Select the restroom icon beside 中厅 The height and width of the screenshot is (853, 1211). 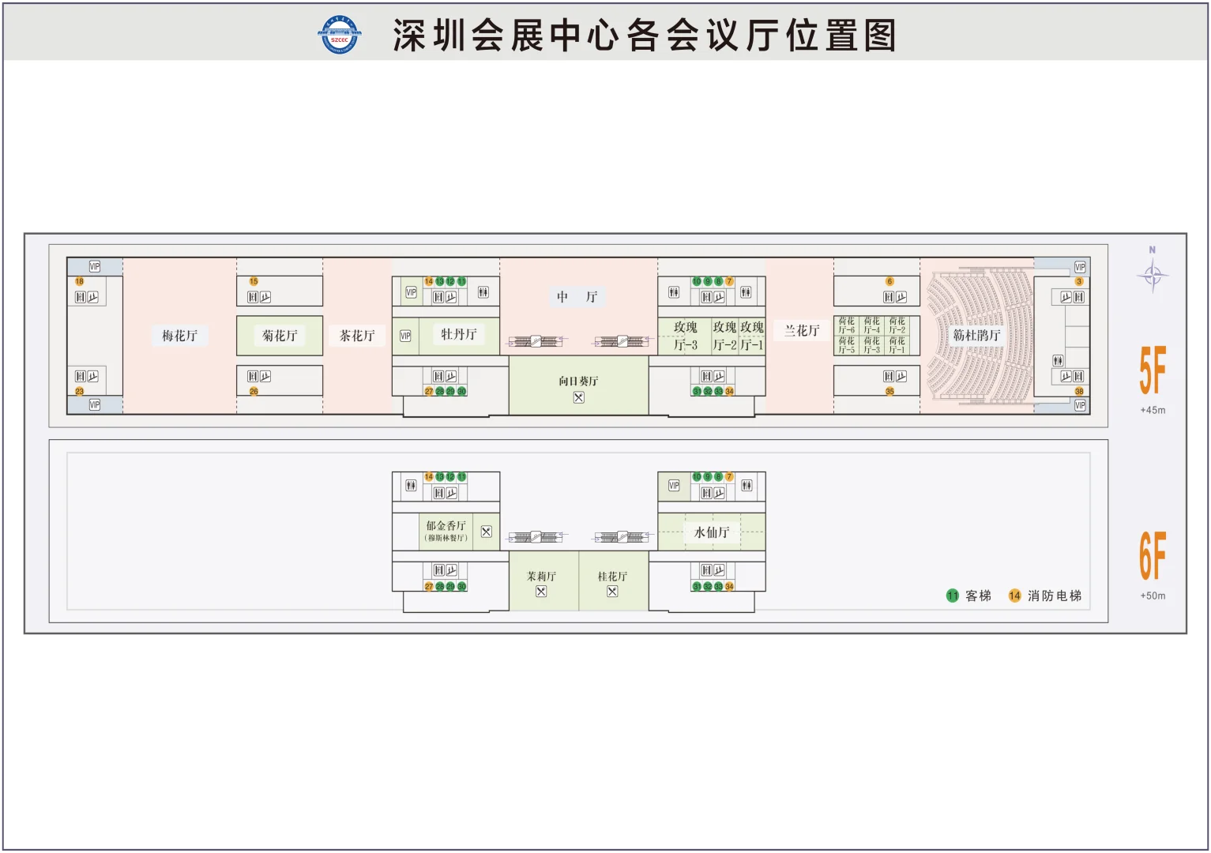point(483,292)
